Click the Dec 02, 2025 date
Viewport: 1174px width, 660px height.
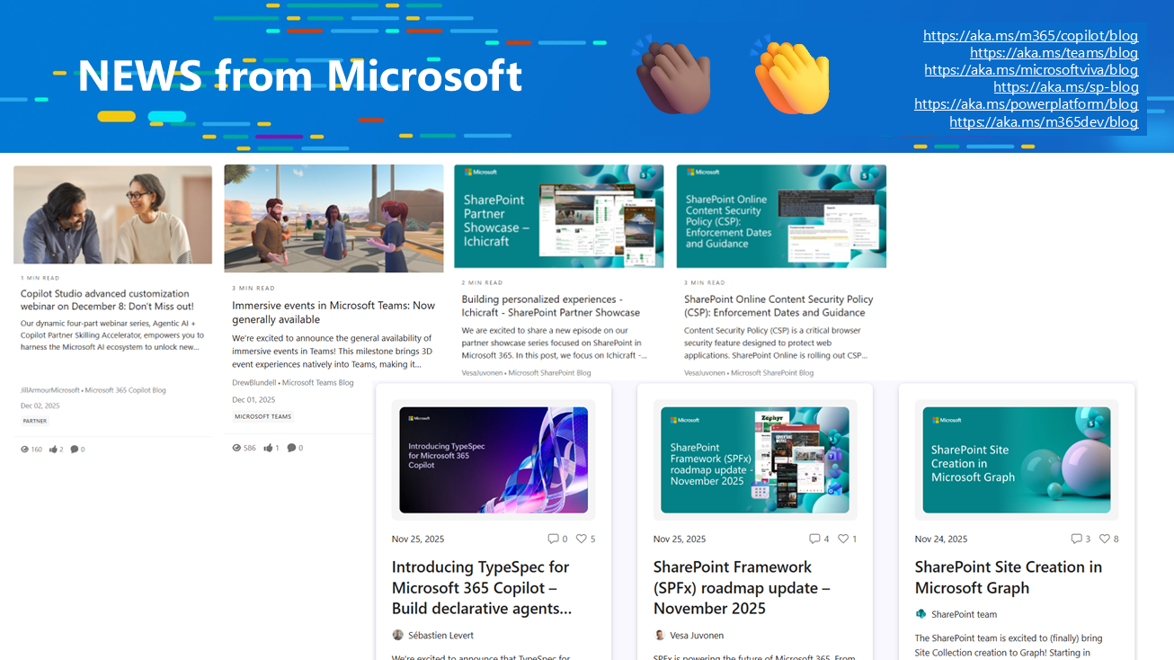tap(39, 406)
